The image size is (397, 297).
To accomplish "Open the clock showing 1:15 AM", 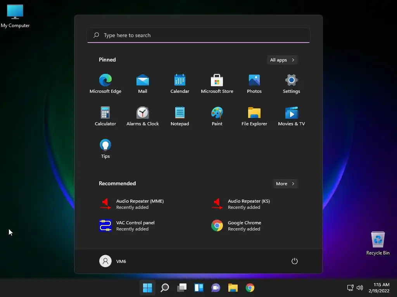I will (x=379, y=288).
